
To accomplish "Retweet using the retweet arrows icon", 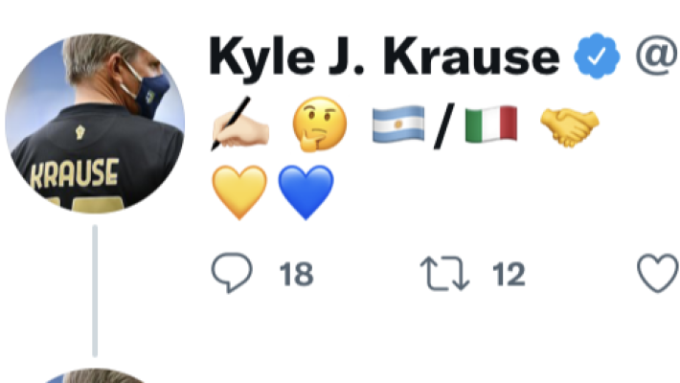I will pyautogui.click(x=445, y=275).
